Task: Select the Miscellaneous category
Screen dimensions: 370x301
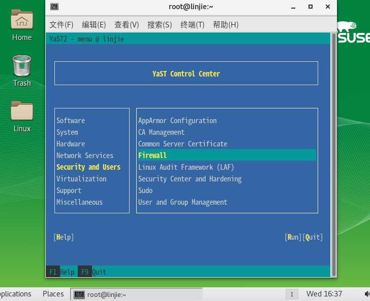Action: pyautogui.click(x=79, y=202)
